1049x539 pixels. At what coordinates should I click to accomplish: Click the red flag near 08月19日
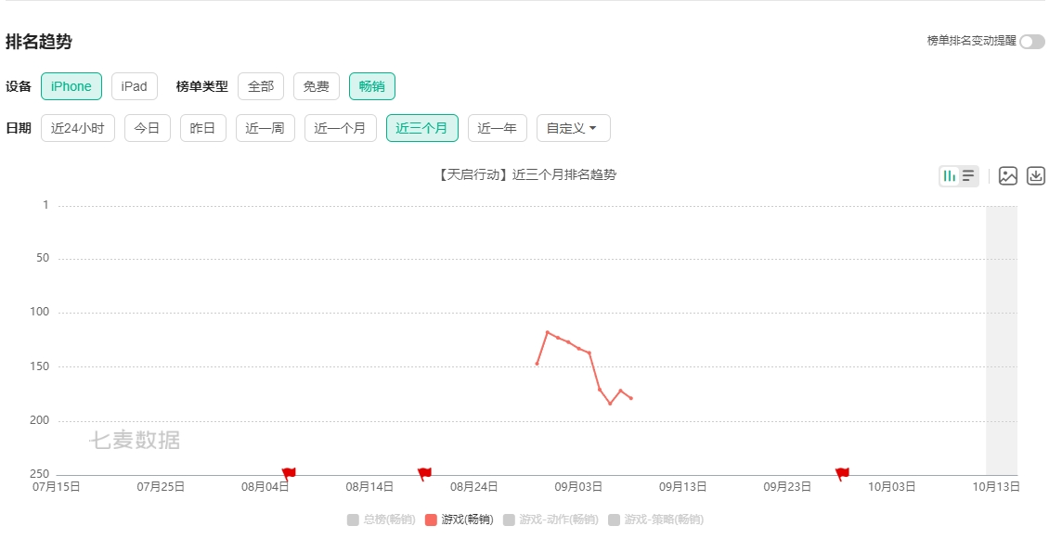pos(424,473)
